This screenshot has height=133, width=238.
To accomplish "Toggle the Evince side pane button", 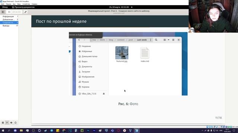I will click(x=3, y=12).
